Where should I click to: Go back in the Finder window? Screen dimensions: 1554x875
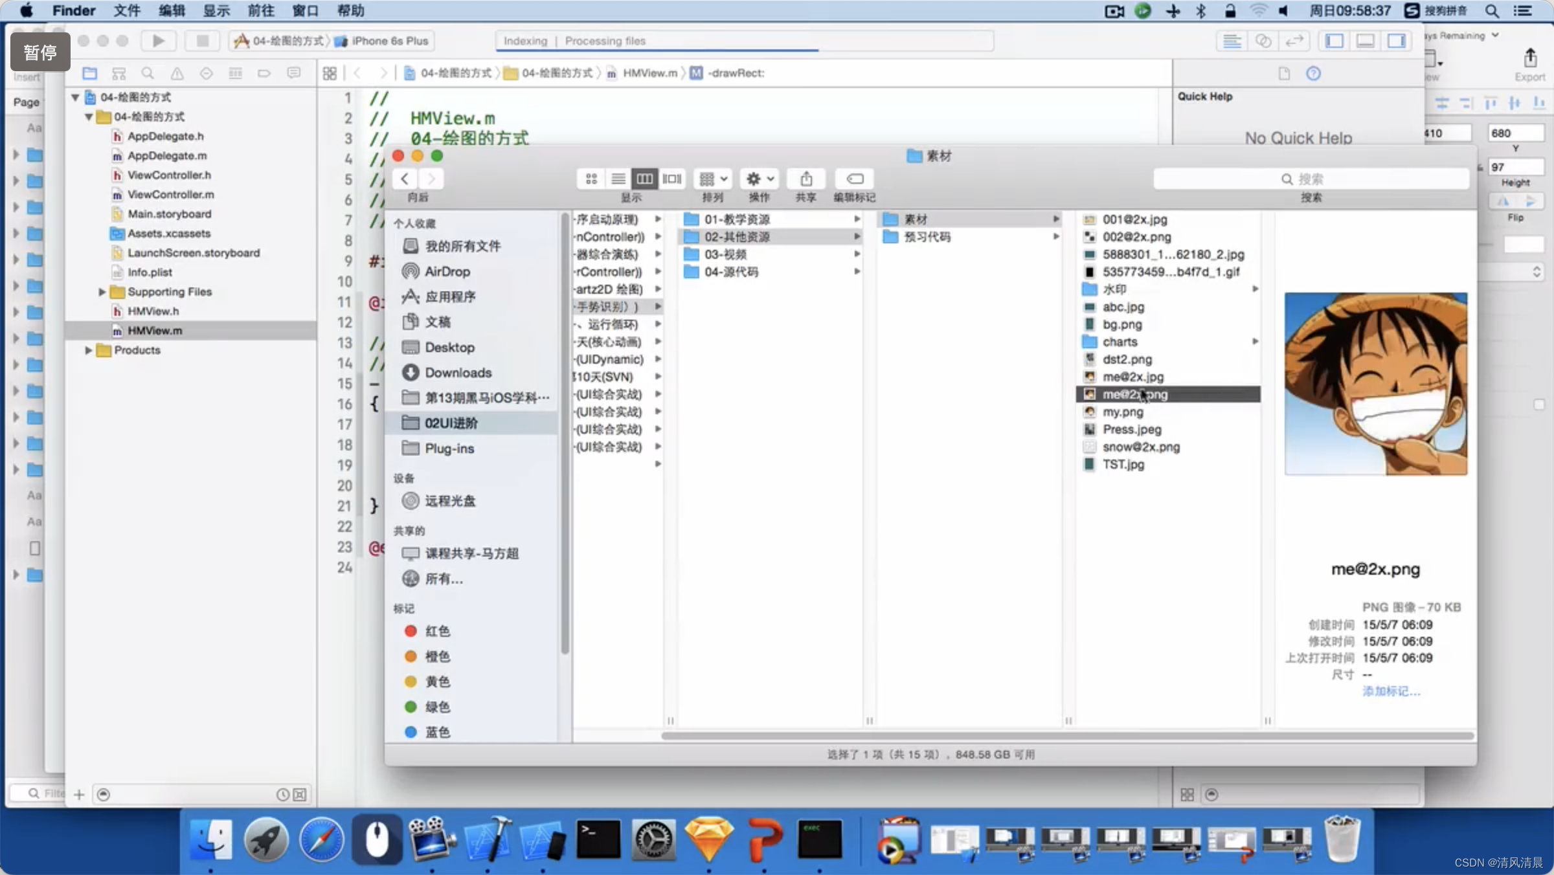pos(405,179)
